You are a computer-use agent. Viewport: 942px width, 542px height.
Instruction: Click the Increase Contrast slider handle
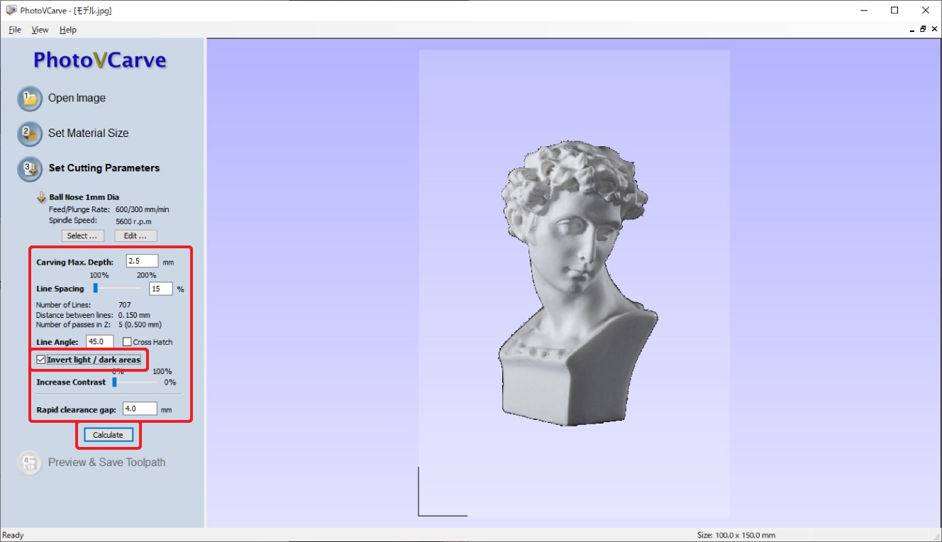[114, 382]
